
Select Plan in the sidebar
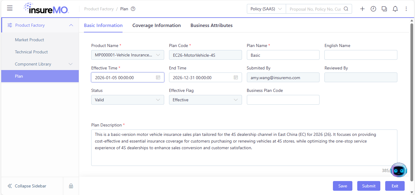pyautogui.click(x=40, y=76)
